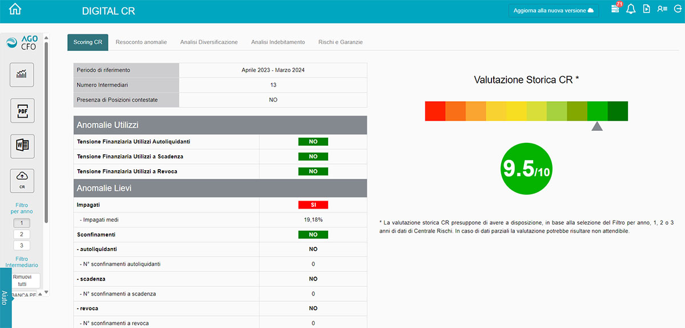Export report as PDF icon

coord(22,110)
